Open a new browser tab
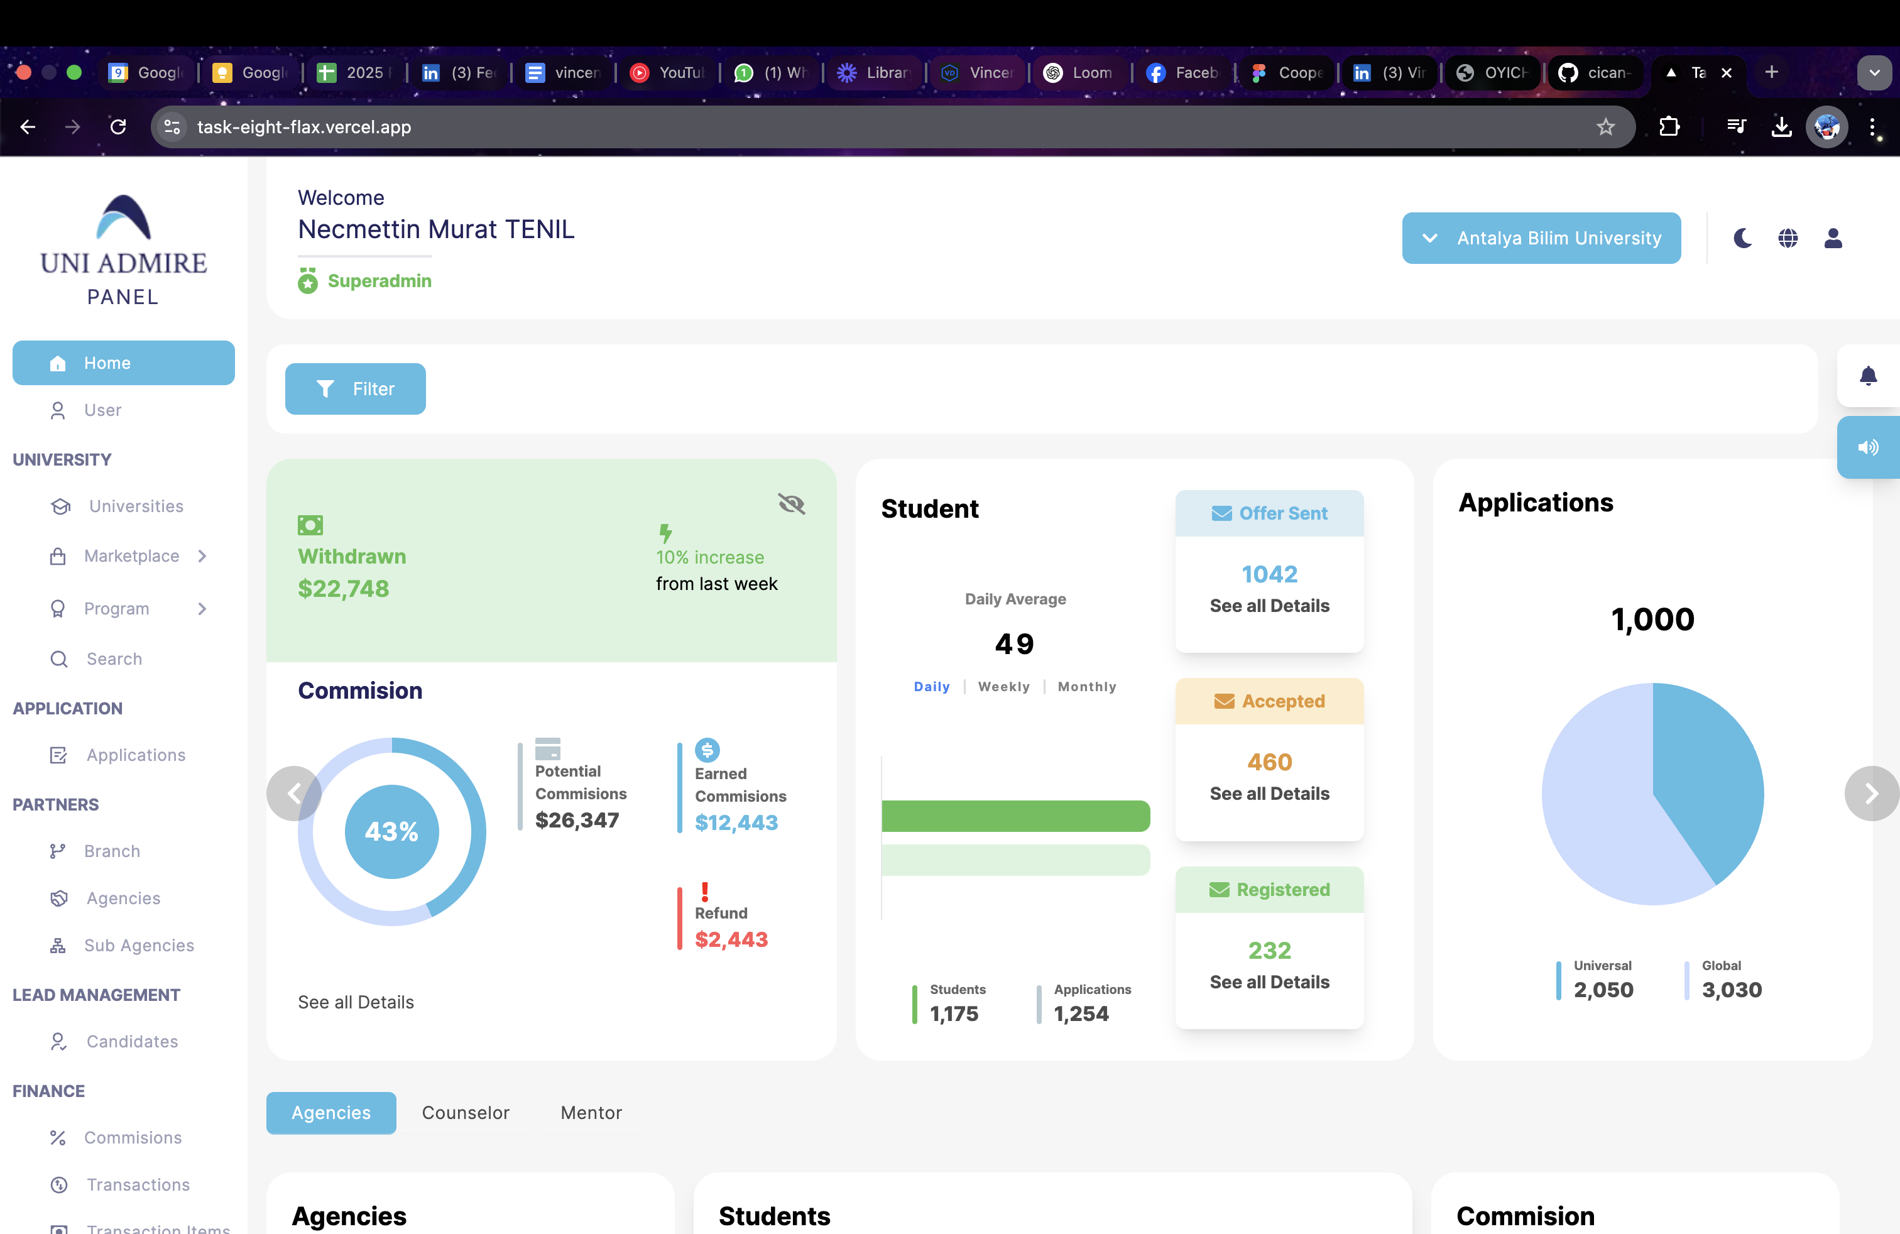Screen dimensions: 1900x1234 click(1771, 72)
